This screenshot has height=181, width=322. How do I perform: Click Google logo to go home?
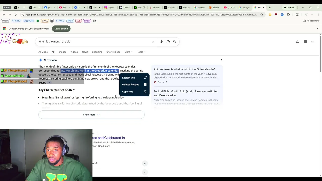click(x=20, y=41)
